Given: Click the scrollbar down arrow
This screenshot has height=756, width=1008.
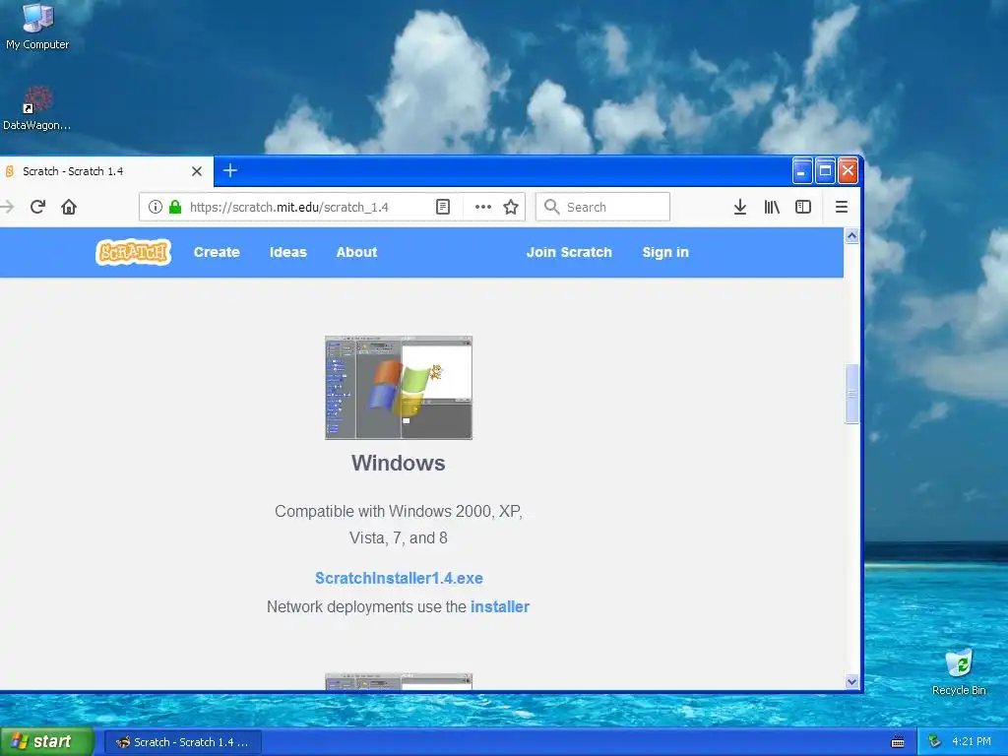Looking at the screenshot, I should tap(851, 682).
